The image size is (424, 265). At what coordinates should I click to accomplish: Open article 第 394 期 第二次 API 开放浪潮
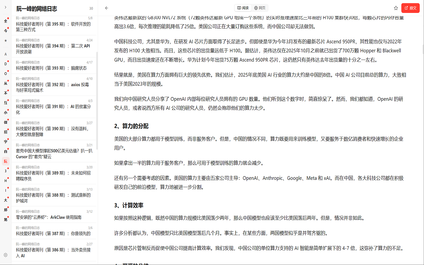point(55,46)
